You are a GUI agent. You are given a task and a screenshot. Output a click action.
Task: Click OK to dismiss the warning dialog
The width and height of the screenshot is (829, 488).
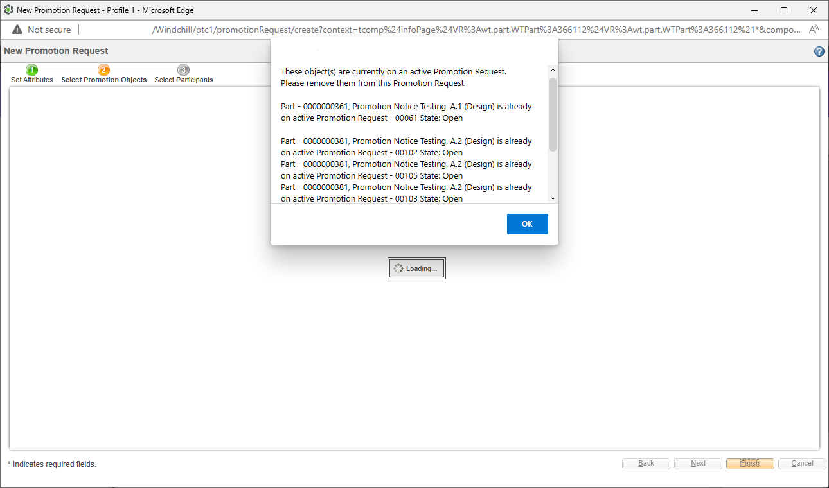point(527,223)
